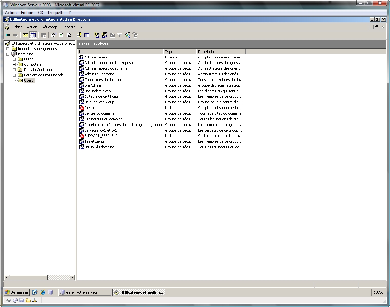Select Administrateurs de l'entreprise in the list
This screenshot has height=307, width=390.
tap(108, 63)
